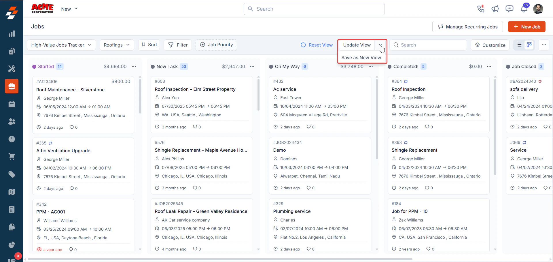Open High-Value Jobs Tracker view dropdown

coord(61,45)
